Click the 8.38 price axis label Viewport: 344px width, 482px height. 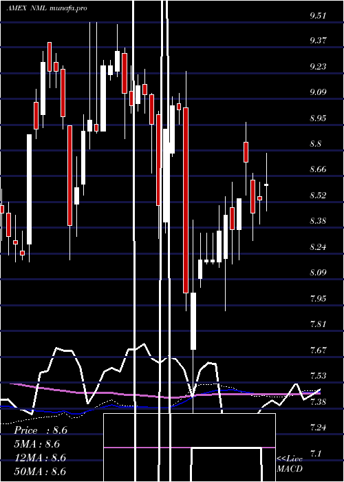[318, 221]
